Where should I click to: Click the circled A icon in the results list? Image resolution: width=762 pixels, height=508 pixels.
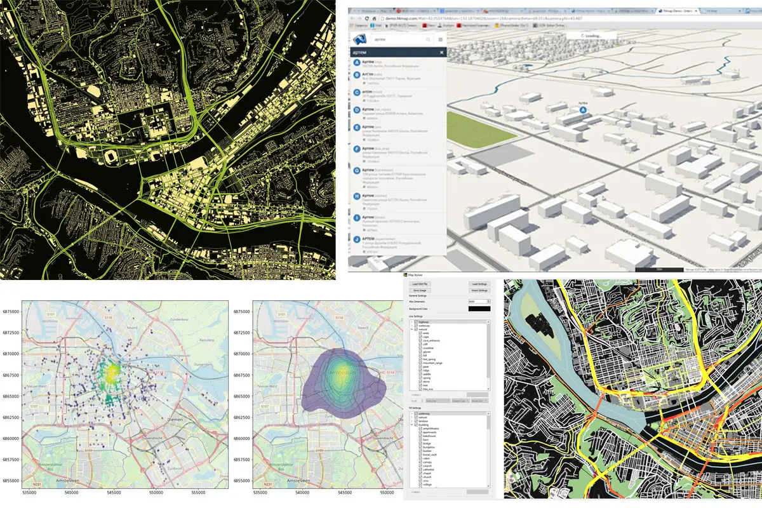coord(356,63)
